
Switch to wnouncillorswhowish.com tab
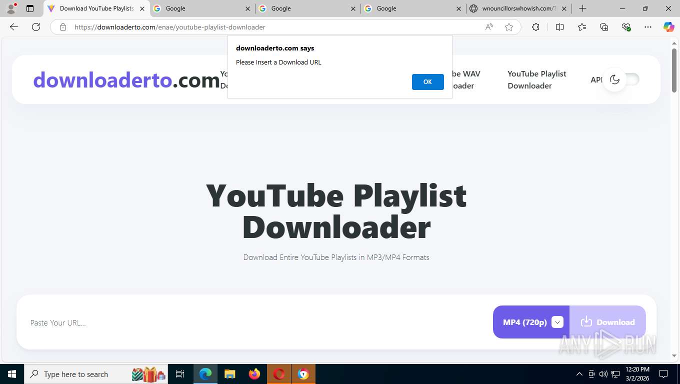pyautogui.click(x=518, y=8)
